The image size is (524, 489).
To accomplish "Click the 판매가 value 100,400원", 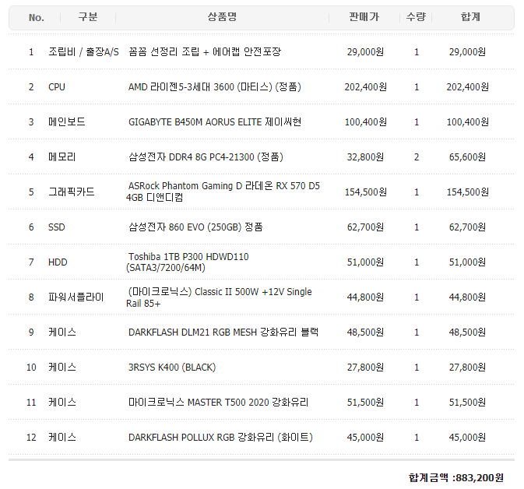I will [x=366, y=122].
